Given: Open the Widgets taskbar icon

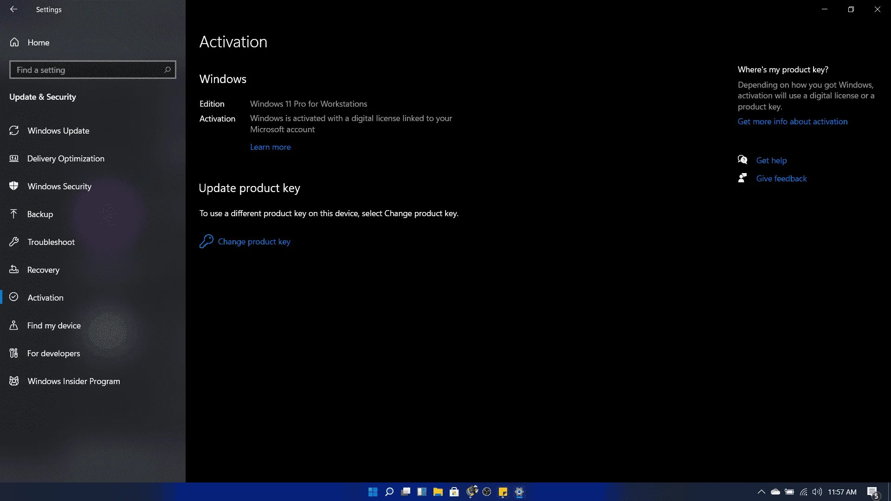Looking at the screenshot, I should [x=422, y=492].
